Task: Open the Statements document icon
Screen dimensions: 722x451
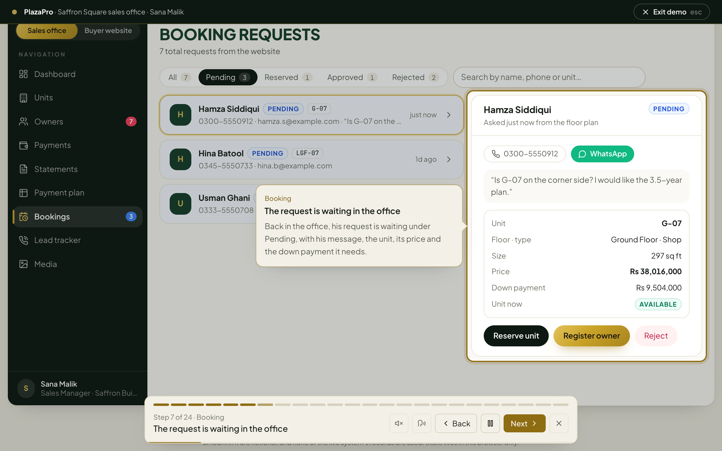Action: click(x=23, y=169)
